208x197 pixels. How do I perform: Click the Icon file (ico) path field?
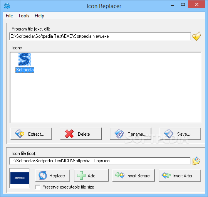(100, 161)
